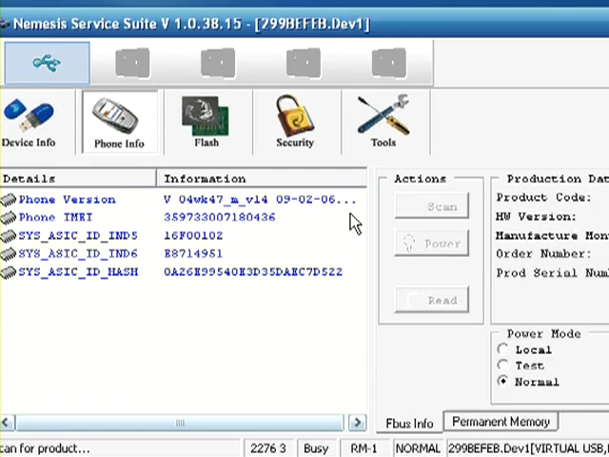This screenshot has width=609, height=457.
Task: Click the Nemesis title bar app icon
Action: [4, 24]
